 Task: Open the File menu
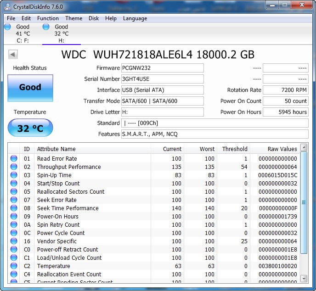click(x=11, y=18)
